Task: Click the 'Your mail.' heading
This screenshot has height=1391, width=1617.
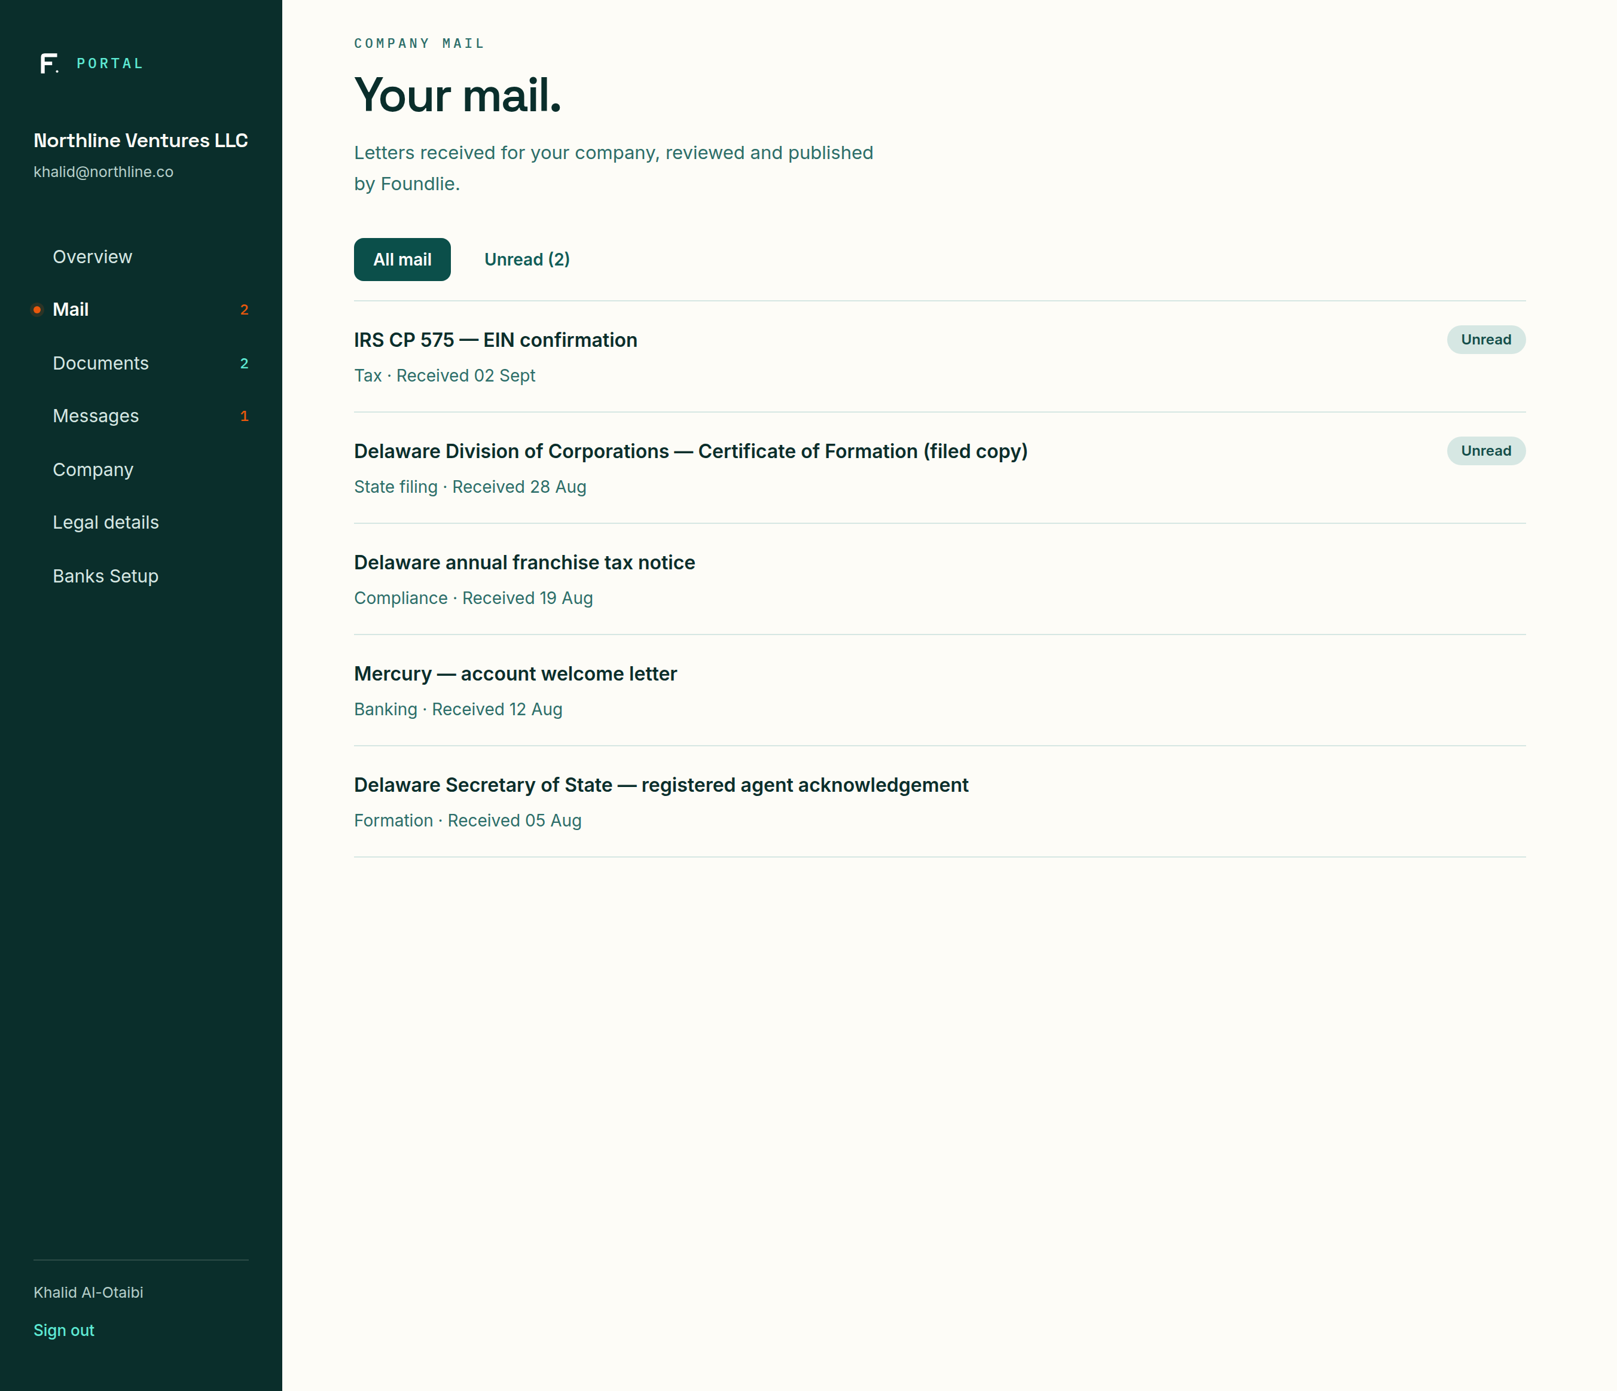Action: point(457,95)
